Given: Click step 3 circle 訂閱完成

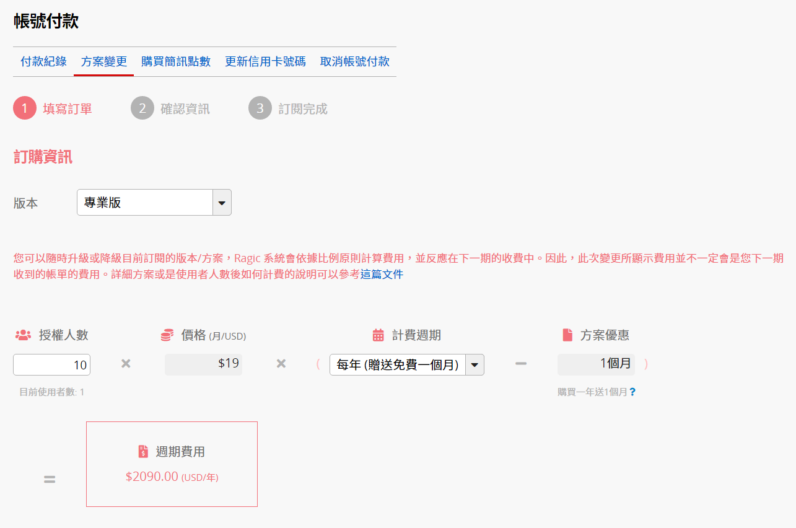Looking at the screenshot, I should point(260,108).
